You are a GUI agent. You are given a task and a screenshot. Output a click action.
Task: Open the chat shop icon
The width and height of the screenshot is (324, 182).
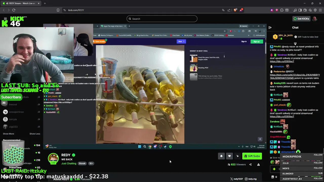[273, 177]
